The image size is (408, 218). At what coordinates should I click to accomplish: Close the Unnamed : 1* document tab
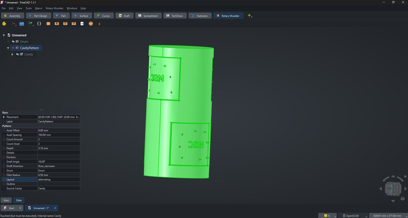point(55,208)
